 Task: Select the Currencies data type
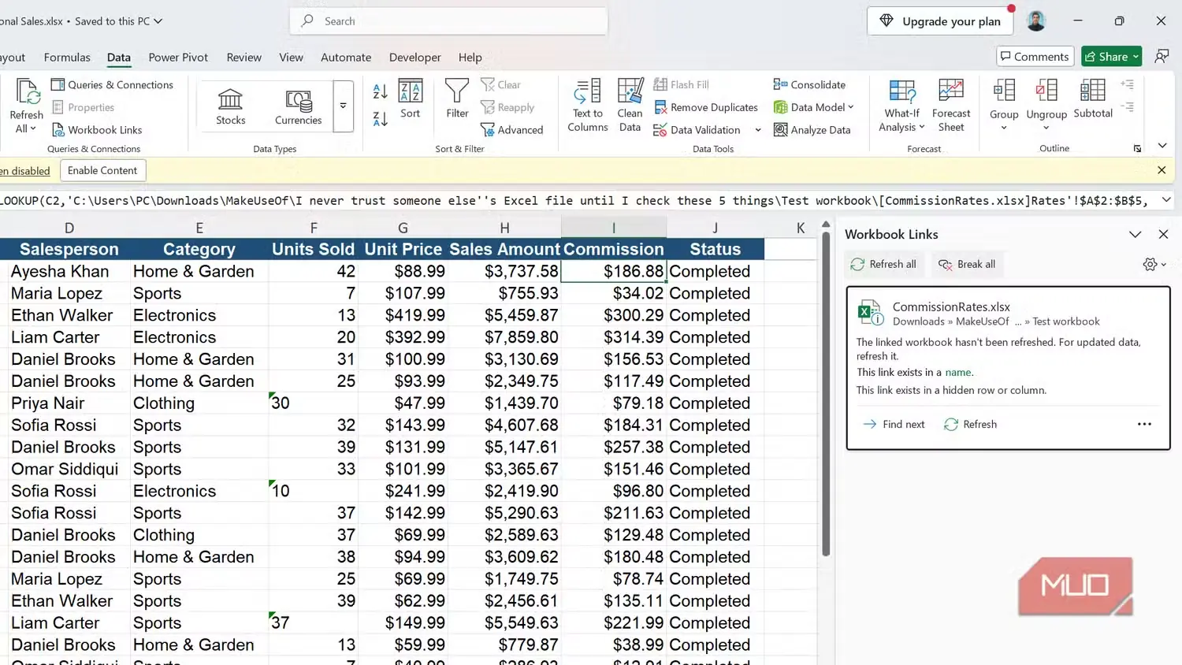(x=298, y=106)
